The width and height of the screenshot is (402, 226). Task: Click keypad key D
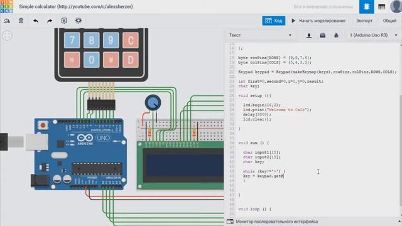tap(131, 60)
